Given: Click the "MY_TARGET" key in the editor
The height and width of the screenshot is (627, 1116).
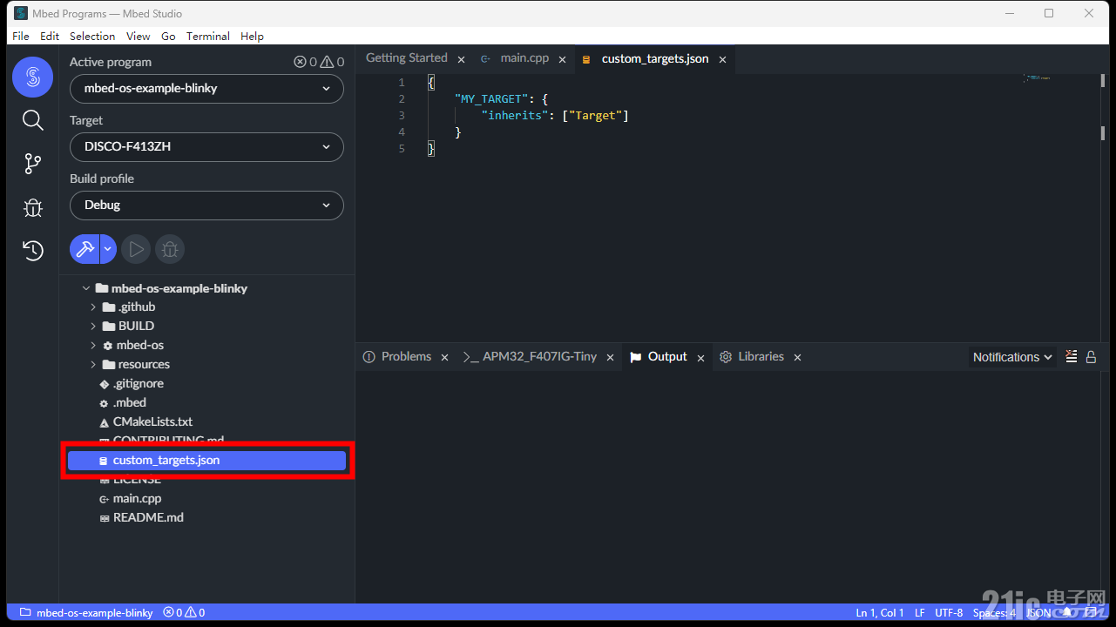Looking at the screenshot, I should click(x=490, y=98).
